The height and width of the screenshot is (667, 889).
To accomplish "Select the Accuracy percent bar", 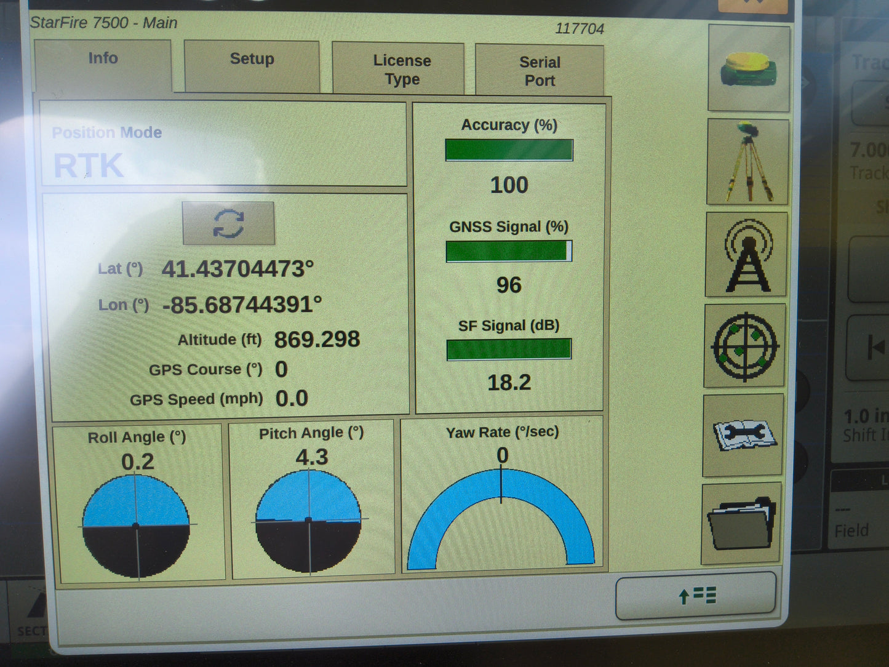I will pyautogui.click(x=509, y=150).
